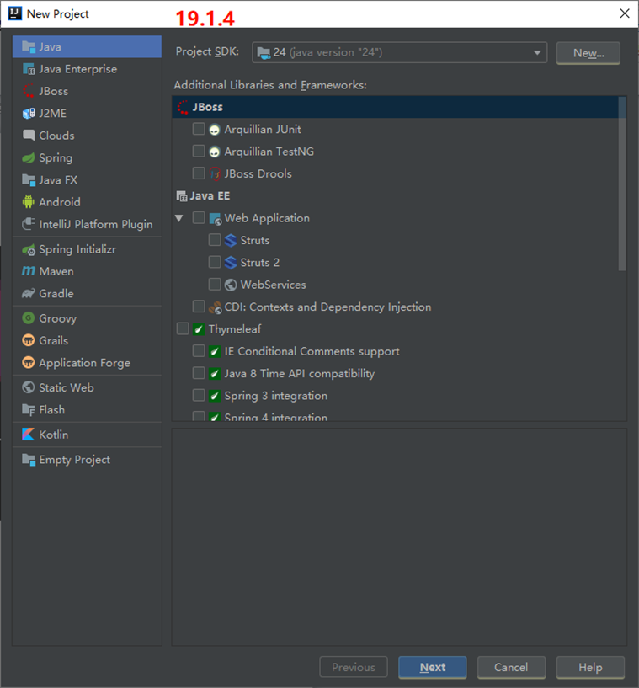Click the Arquillian TestNG framework icon
639x688 pixels.
click(215, 152)
